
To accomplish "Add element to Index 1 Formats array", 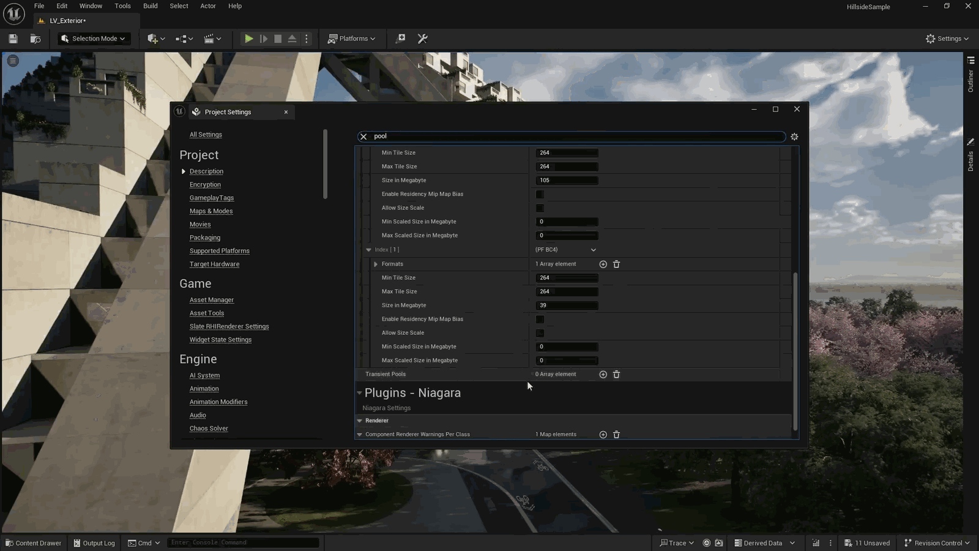I will (603, 264).
